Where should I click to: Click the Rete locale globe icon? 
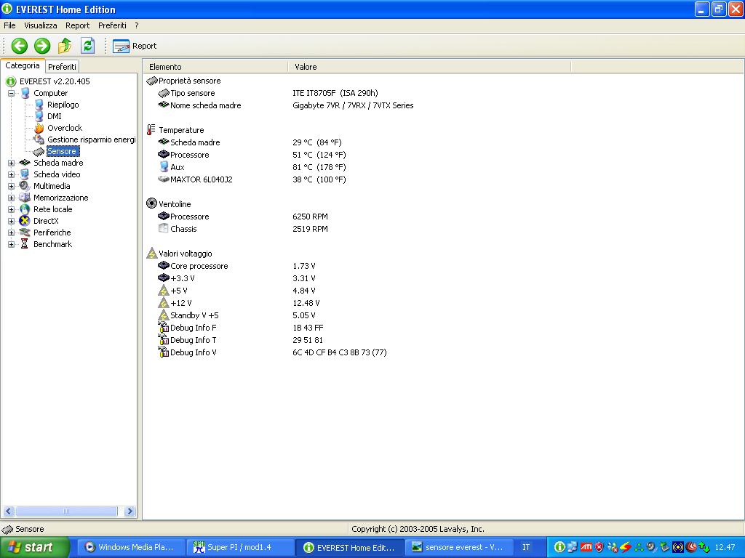[25, 209]
